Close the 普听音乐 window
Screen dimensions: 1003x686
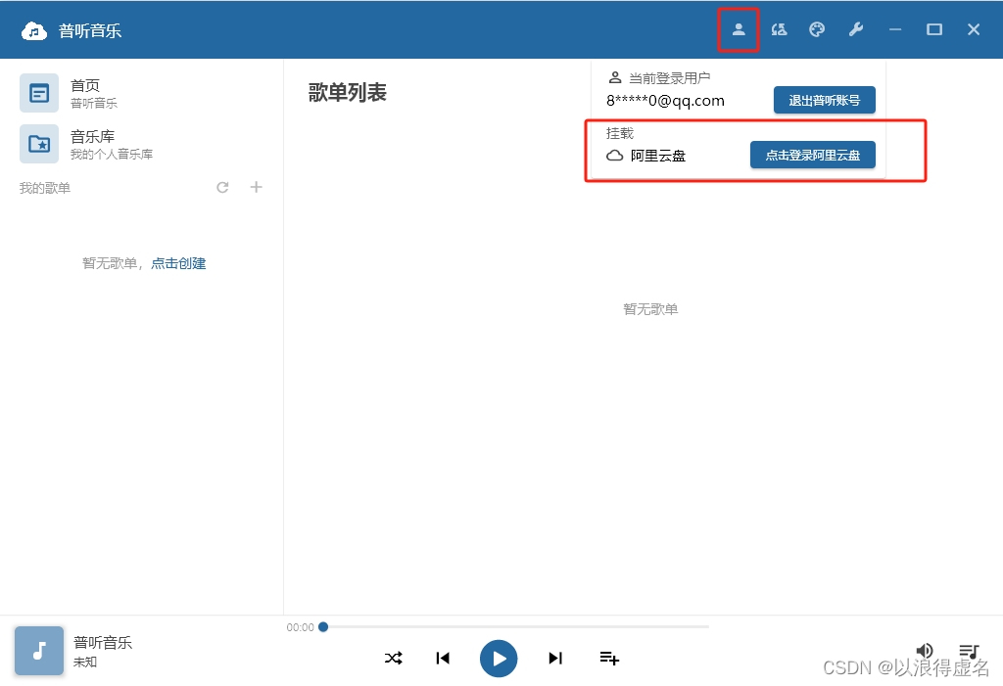(x=973, y=29)
